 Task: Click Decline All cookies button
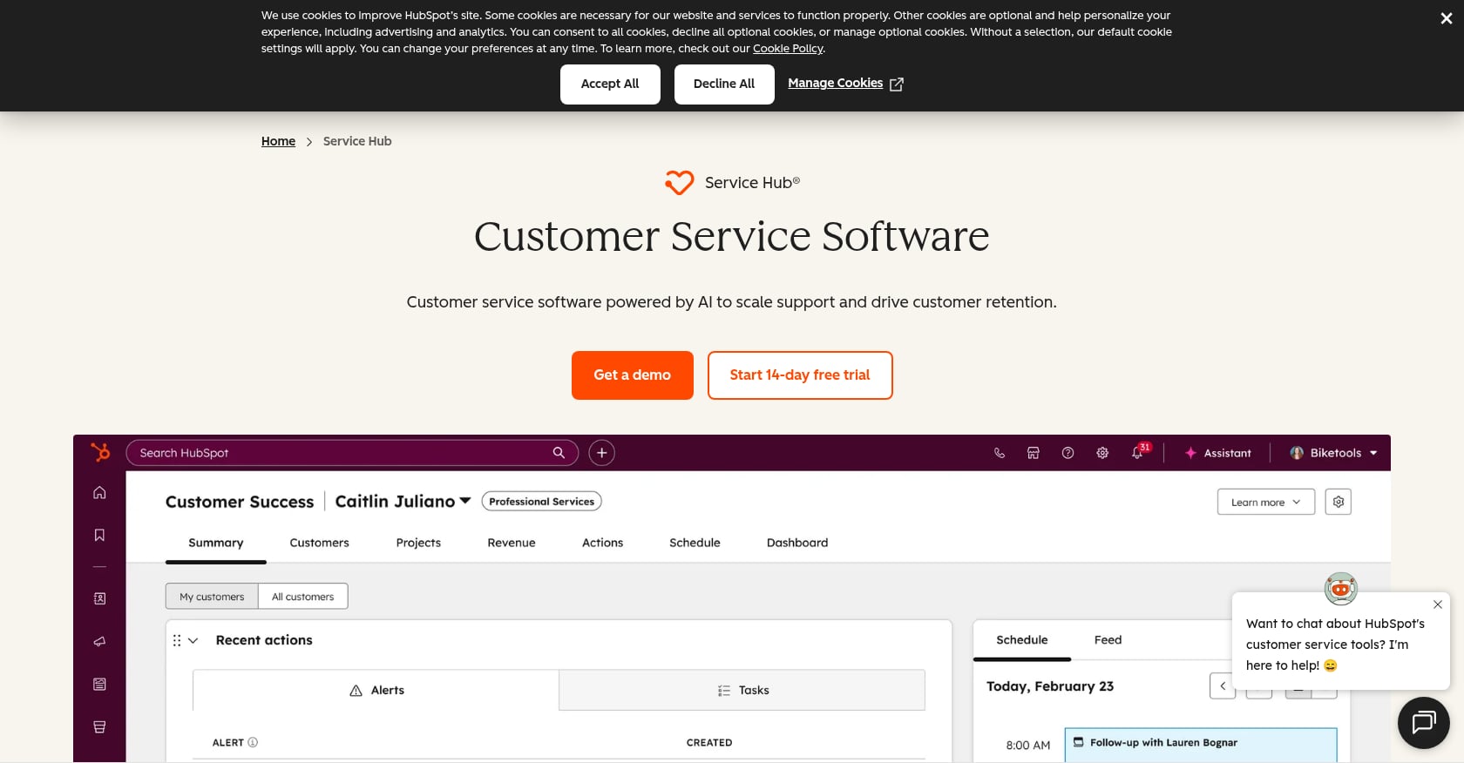[x=724, y=84]
